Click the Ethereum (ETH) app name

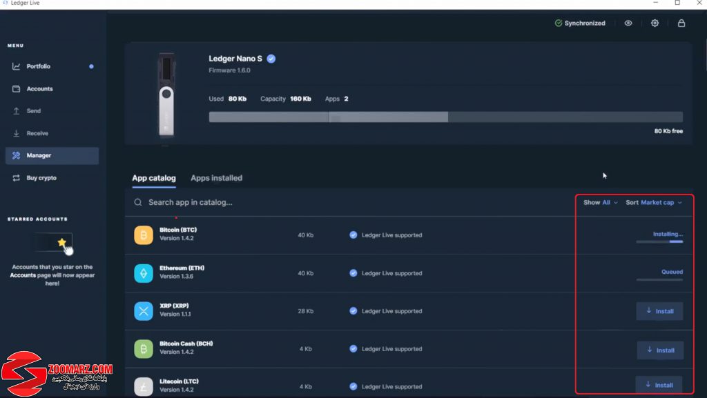pos(182,268)
